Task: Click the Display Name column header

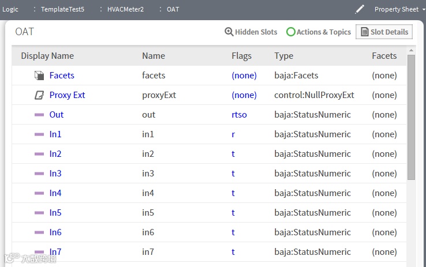Action: [x=47, y=56]
